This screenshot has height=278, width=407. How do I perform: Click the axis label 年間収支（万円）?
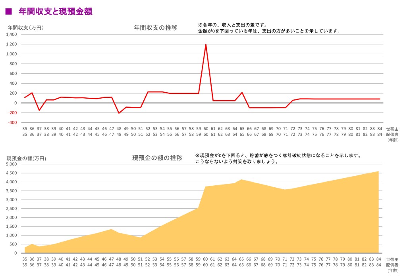[x=26, y=28]
